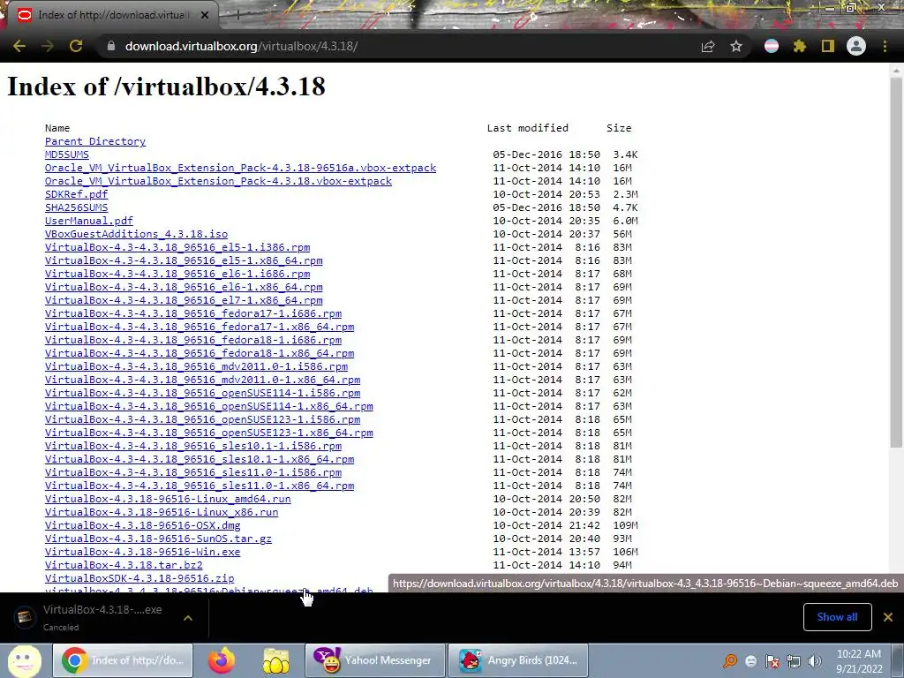Screen dimensions: 904x678
Task: Download the openSUSE123-1.i586.rpm package
Action: (x=203, y=419)
